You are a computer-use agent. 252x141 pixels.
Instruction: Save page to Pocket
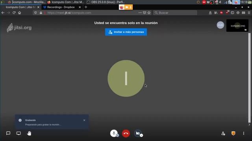[145, 13]
